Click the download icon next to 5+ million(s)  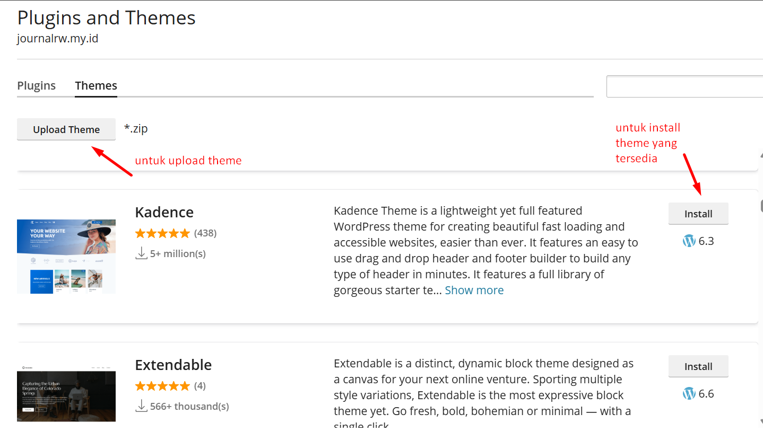pyautogui.click(x=141, y=253)
